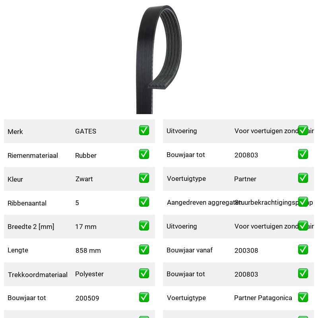The height and width of the screenshot is (318, 318).
Task: Click the checkmark in Aangedreven aggregaat row
Action: click(x=303, y=202)
